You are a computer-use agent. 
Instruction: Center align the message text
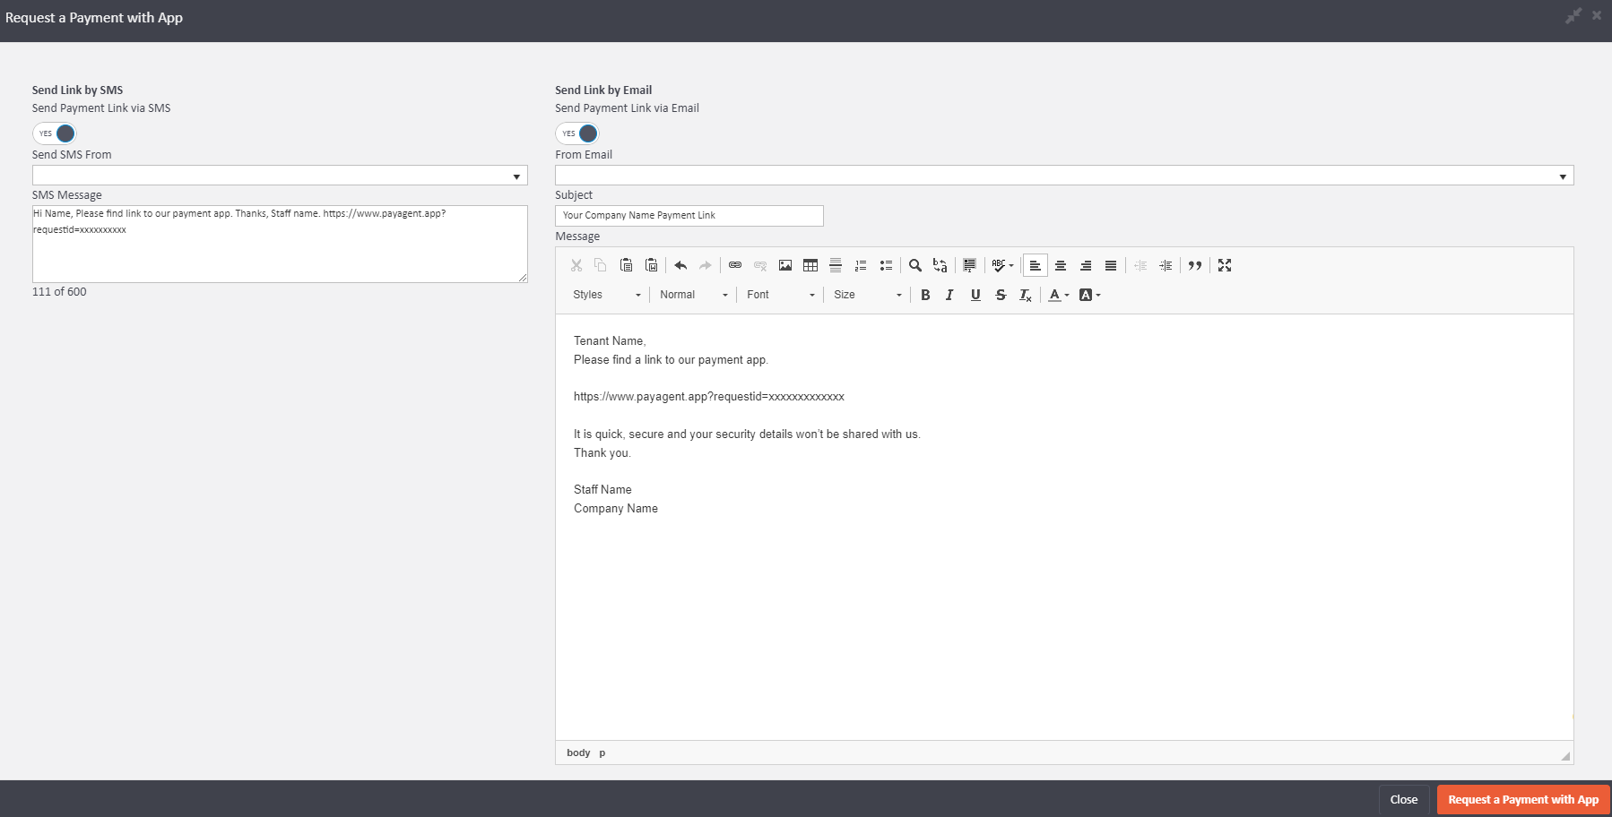click(x=1061, y=265)
